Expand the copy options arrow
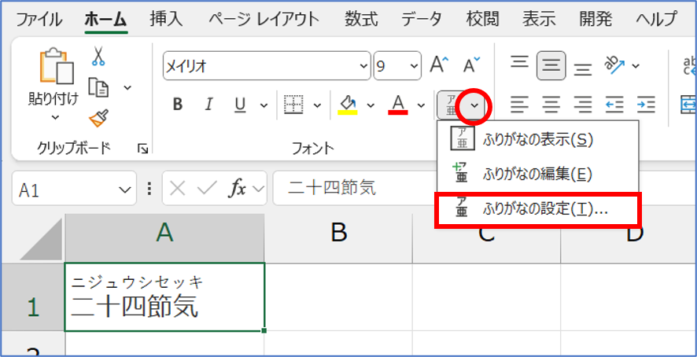The image size is (697, 357). coord(127,87)
